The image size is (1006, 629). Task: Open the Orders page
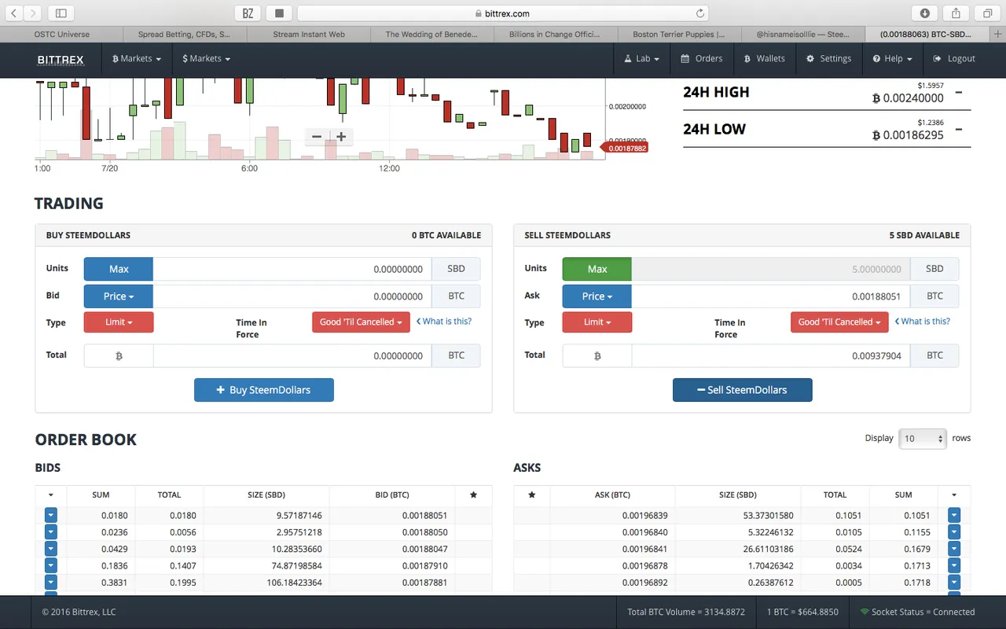[x=701, y=59]
